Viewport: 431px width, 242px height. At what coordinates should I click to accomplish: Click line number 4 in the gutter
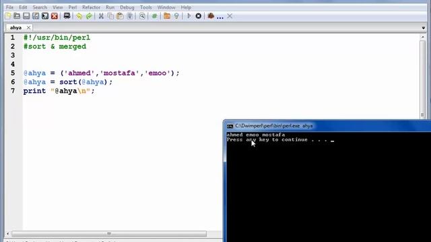tap(13, 65)
